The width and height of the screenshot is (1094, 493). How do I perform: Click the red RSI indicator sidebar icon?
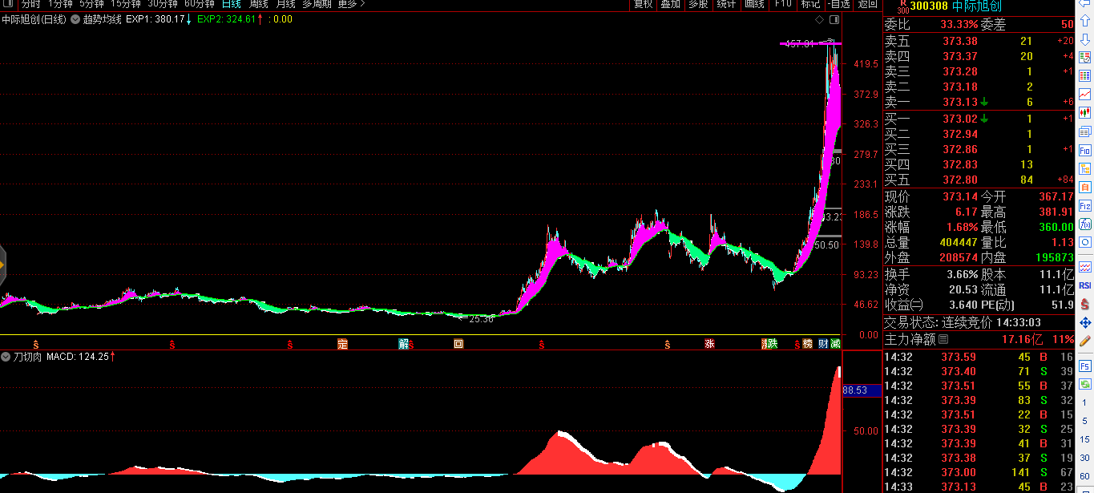pyautogui.click(x=1085, y=285)
